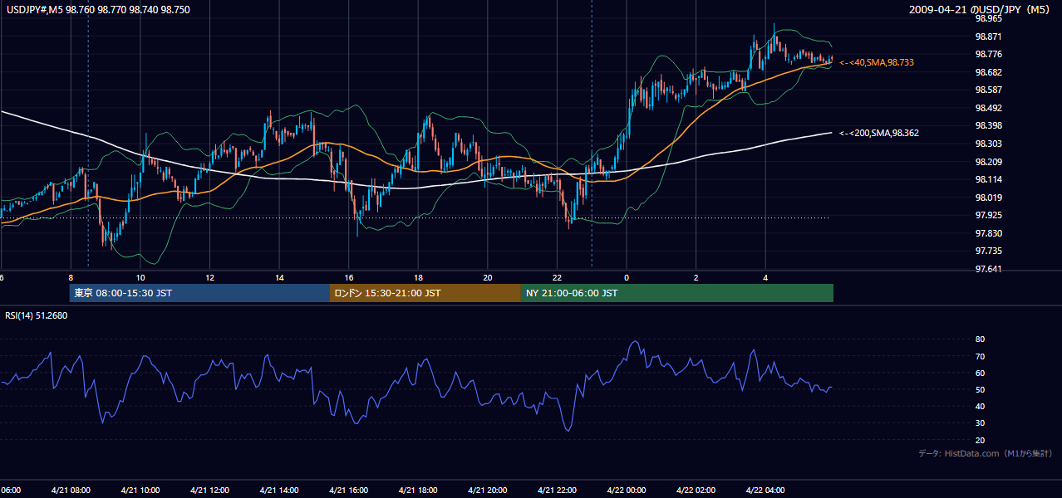
Task: Click the 4/21 22:00 bottom time label
Action: (557, 491)
